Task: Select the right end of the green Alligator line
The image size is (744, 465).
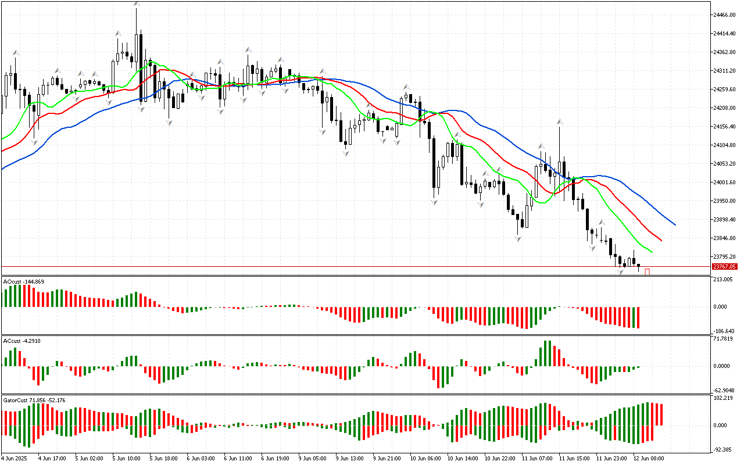Action: pyautogui.click(x=652, y=252)
